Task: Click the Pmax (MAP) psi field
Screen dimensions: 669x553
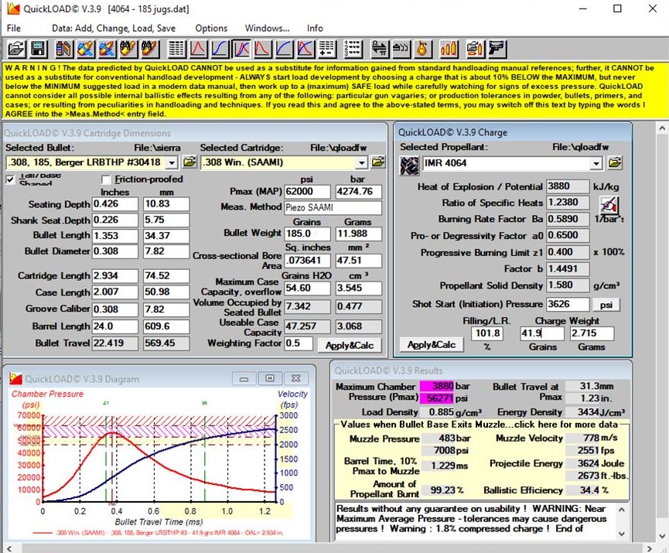Action: pyautogui.click(x=307, y=192)
